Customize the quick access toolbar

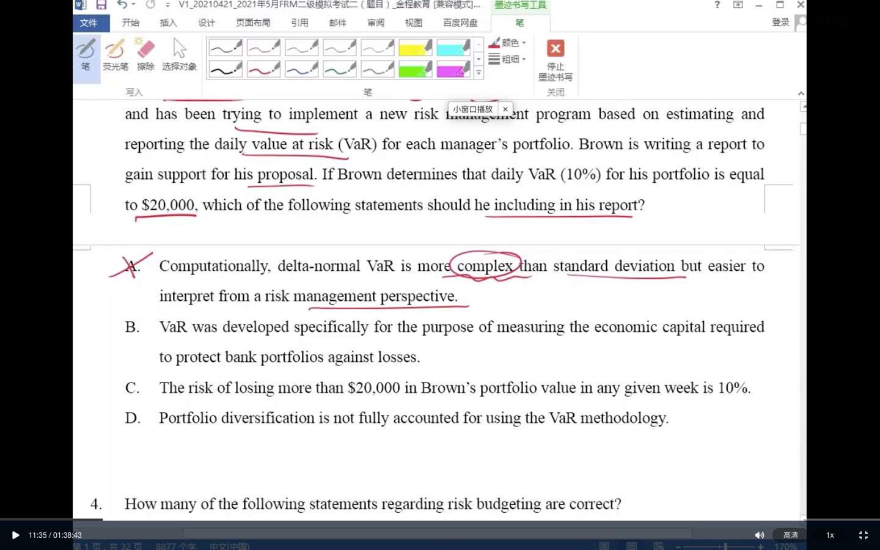coord(167,5)
